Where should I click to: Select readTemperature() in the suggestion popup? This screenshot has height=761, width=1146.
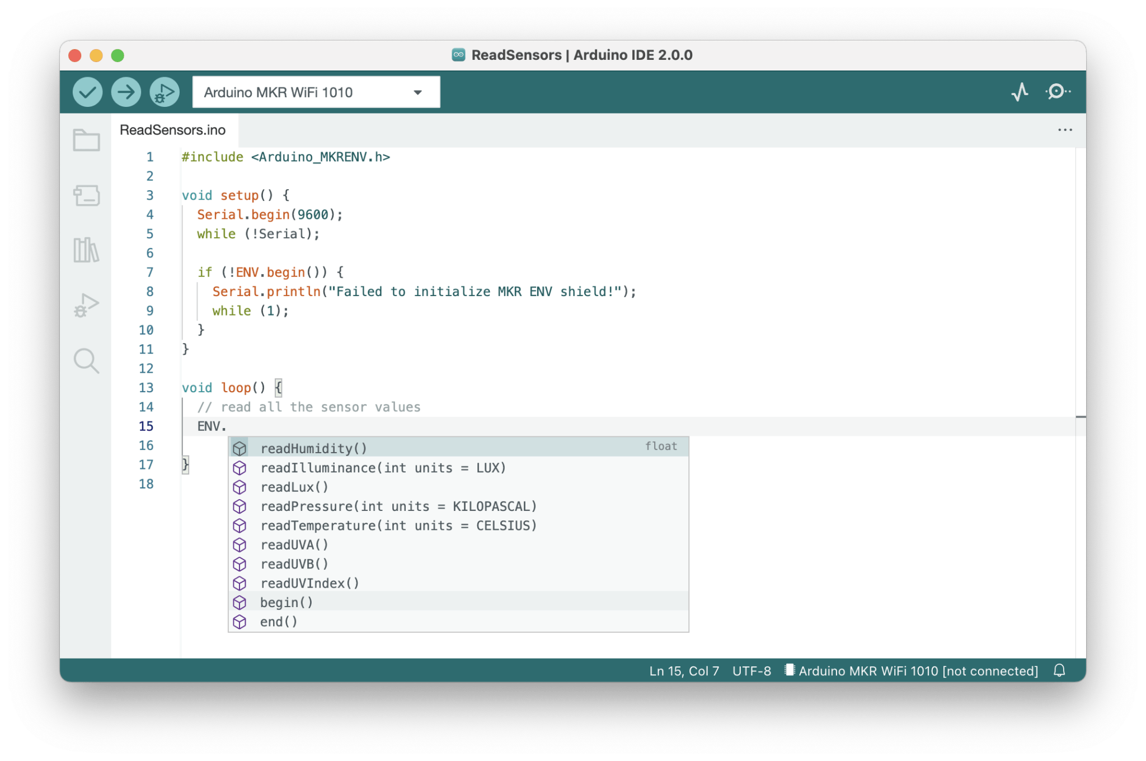[398, 525]
